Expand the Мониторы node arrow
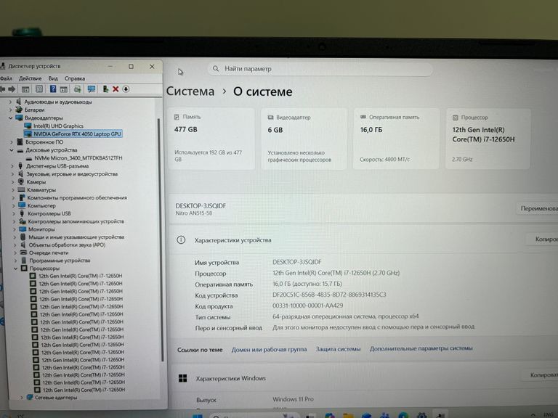The height and width of the screenshot is (418, 558). click(x=15, y=229)
